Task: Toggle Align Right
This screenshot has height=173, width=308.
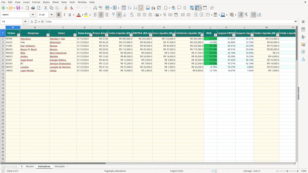Action: [x=107, y=15]
